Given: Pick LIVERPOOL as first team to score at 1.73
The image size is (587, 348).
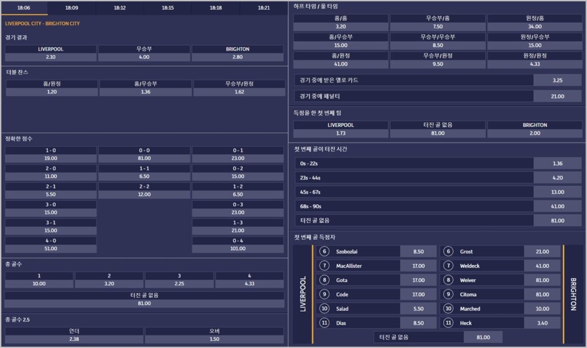Looking at the screenshot, I should coord(341,129).
